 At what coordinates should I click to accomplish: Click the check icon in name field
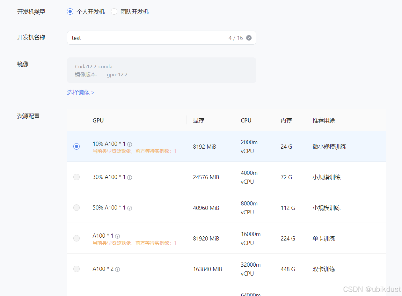pos(249,38)
